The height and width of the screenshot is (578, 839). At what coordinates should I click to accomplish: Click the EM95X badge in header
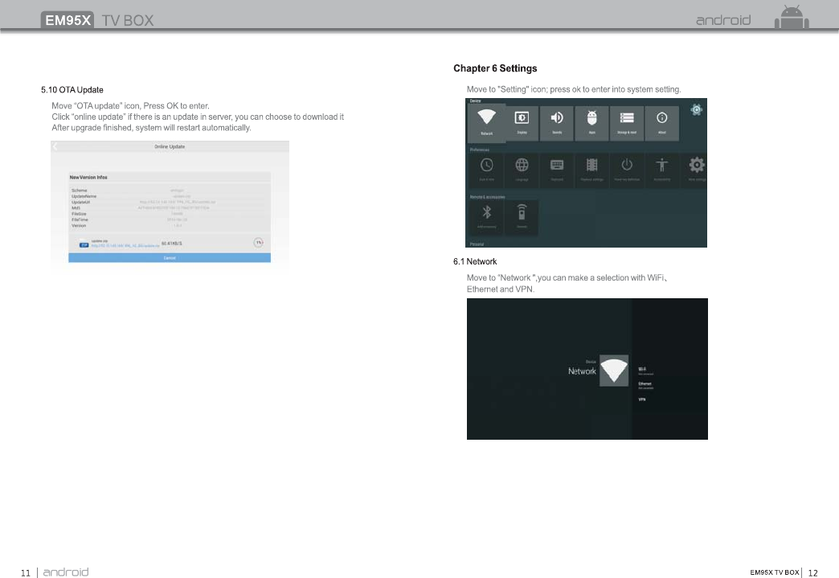tap(68, 20)
